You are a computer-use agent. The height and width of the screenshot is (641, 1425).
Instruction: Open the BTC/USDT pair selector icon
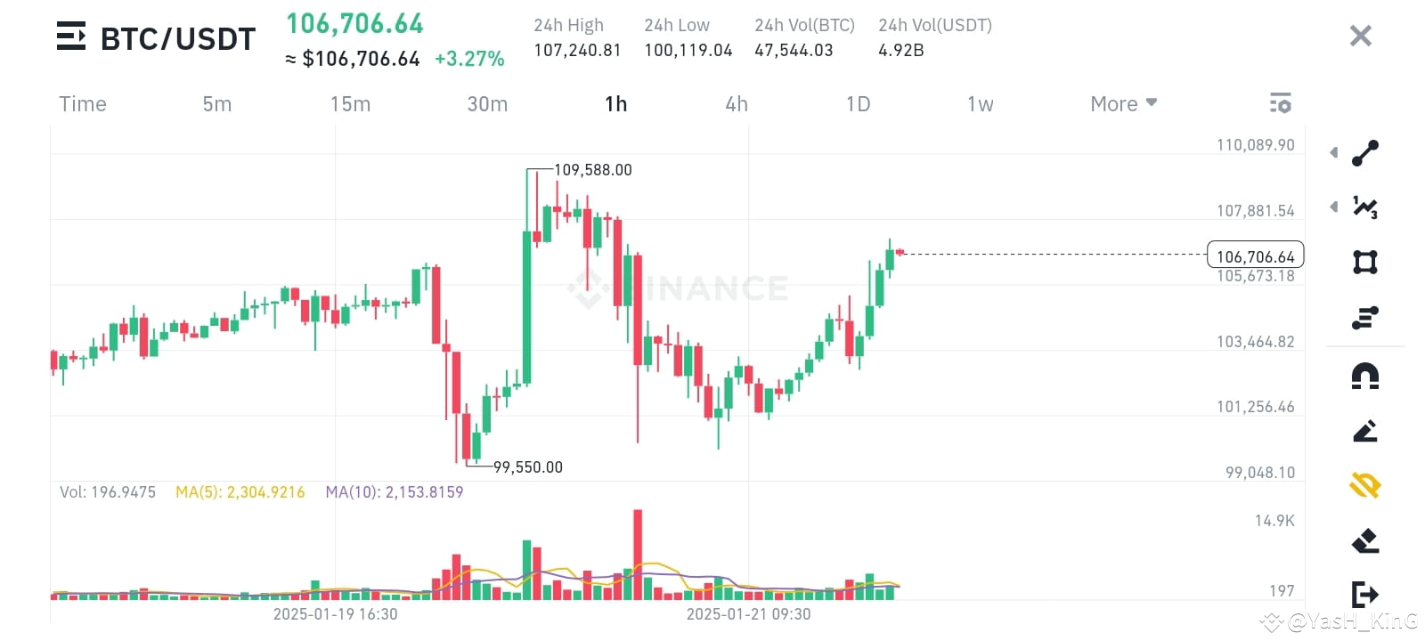(x=70, y=37)
